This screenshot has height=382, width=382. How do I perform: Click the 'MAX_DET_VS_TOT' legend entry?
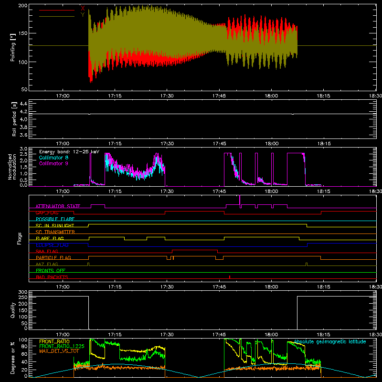(x=59, y=351)
